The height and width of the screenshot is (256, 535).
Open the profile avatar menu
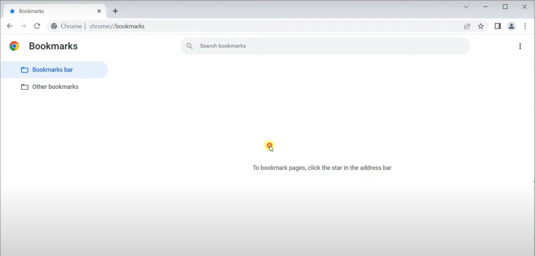tap(511, 26)
